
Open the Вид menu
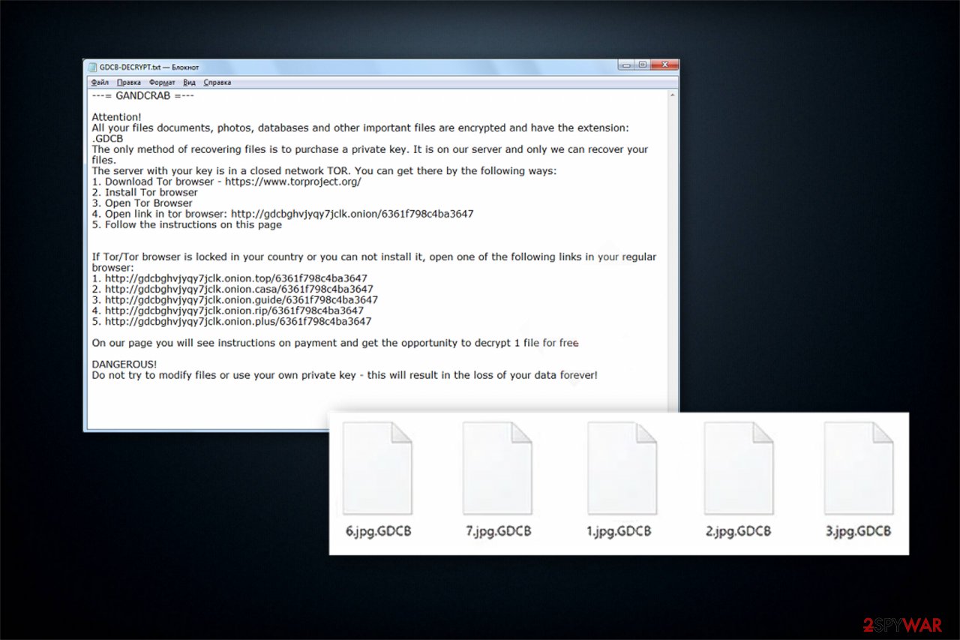click(190, 83)
